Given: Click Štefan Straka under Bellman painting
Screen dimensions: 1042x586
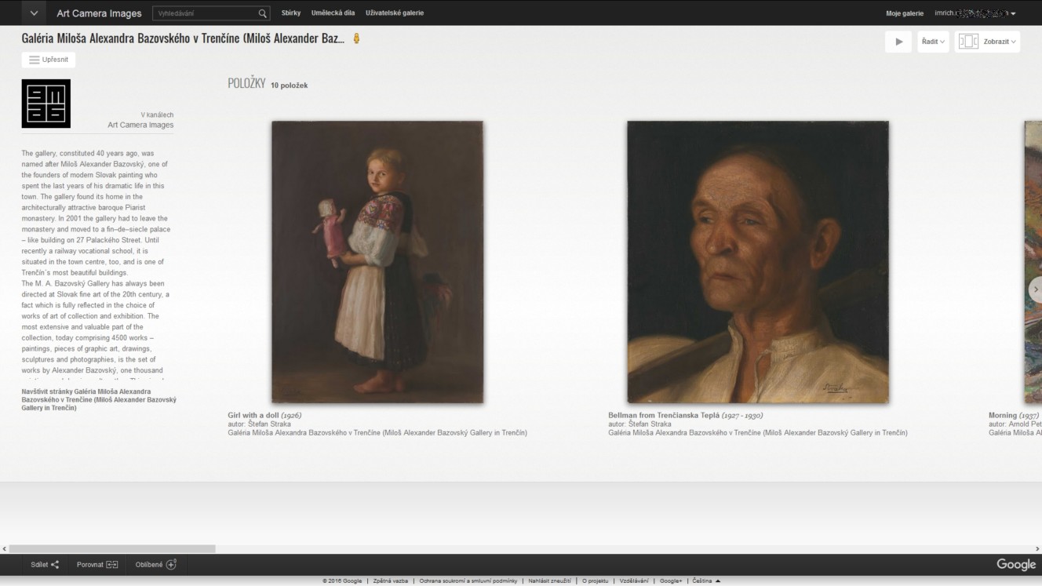Looking at the screenshot, I should point(650,424).
